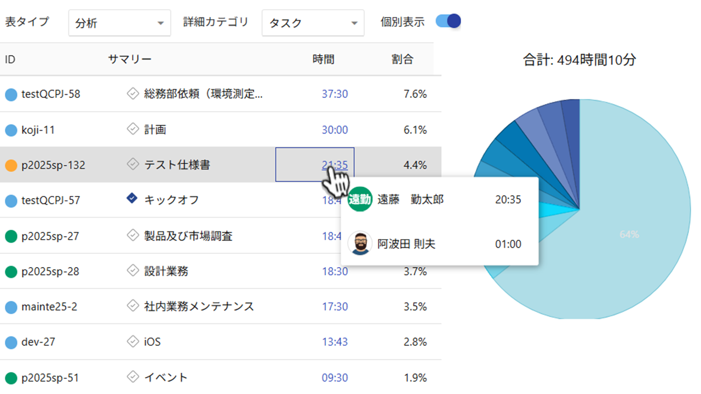Click the green 遠勤 avatar badge
This screenshot has height=394, width=701.
(360, 200)
